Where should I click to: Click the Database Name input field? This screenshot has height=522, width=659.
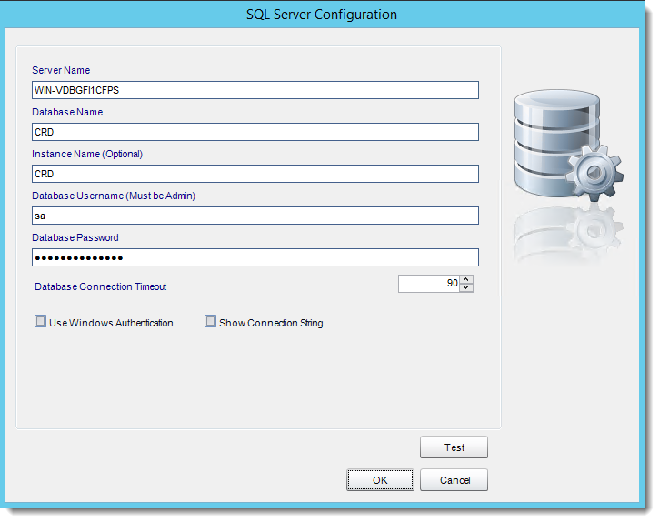[255, 132]
